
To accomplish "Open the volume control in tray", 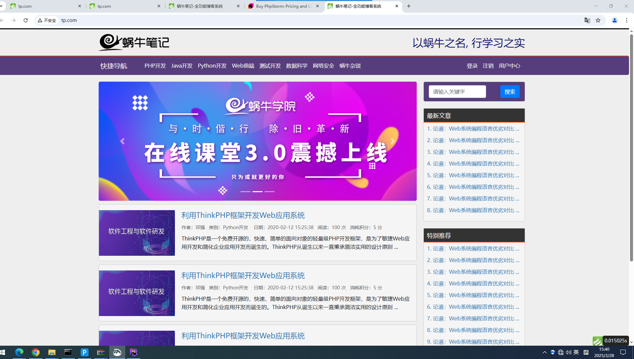I will pyautogui.click(x=568, y=352).
